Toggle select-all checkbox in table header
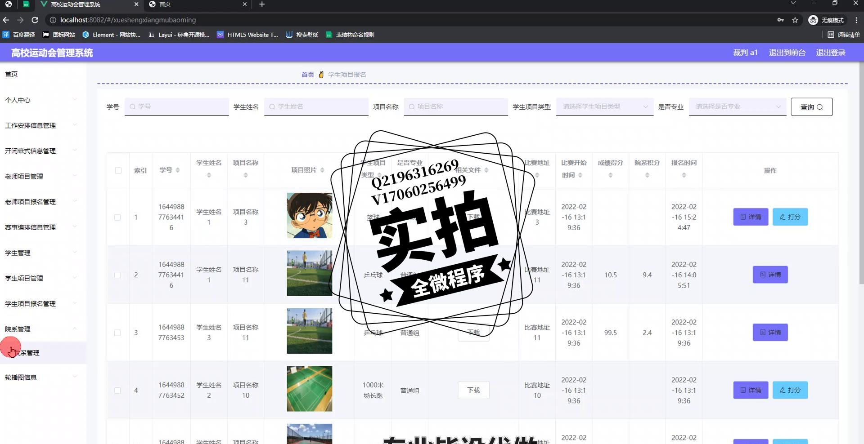 [118, 170]
